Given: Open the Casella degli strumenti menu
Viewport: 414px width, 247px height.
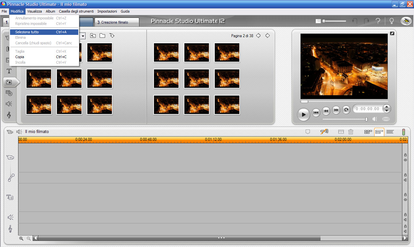Looking at the screenshot, I should pos(76,11).
